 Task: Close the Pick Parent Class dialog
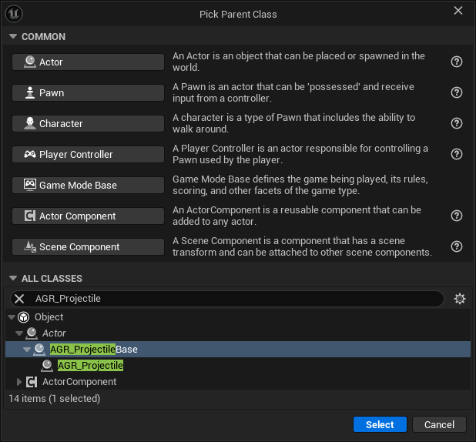[458, 11]
